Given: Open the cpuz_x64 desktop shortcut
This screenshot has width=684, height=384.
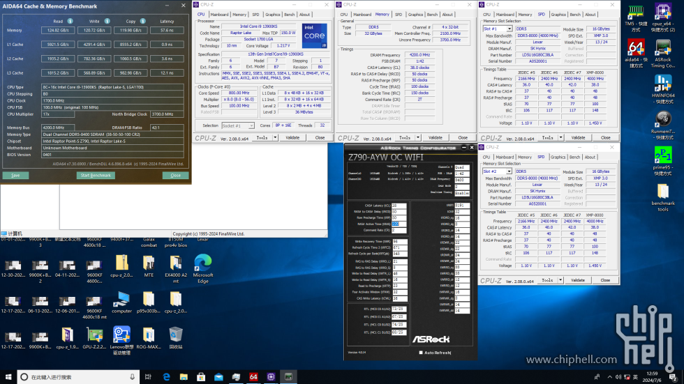Looking at the screenshot, I should 662,19.
